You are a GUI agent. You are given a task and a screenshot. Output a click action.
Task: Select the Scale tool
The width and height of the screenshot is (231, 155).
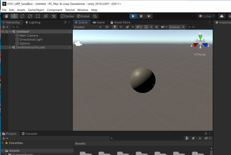[30, 16]
